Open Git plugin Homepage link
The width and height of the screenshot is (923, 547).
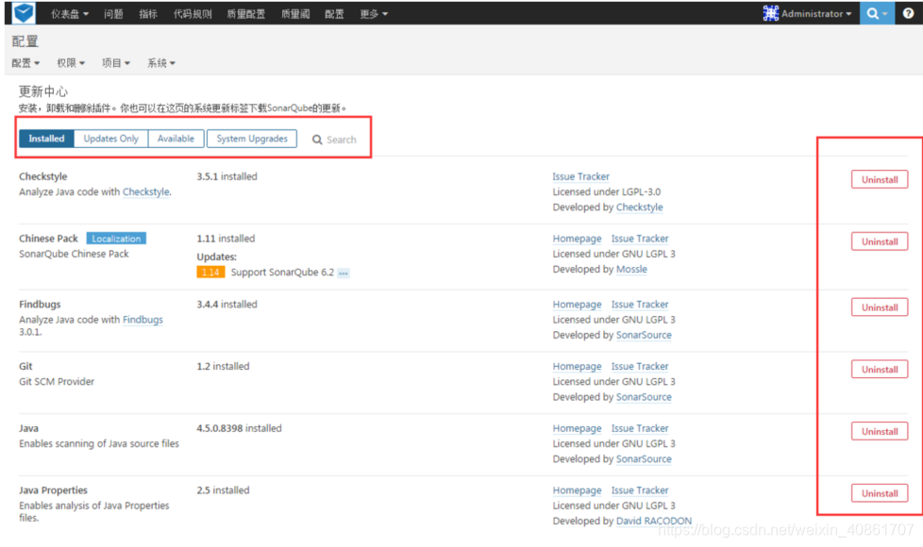pyautogui.click(x=577, y=367)
